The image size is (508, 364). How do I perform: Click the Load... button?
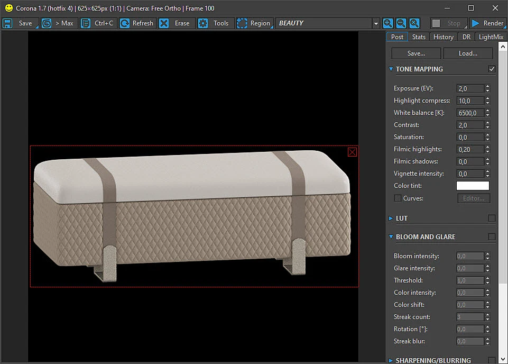pos(468,53)
